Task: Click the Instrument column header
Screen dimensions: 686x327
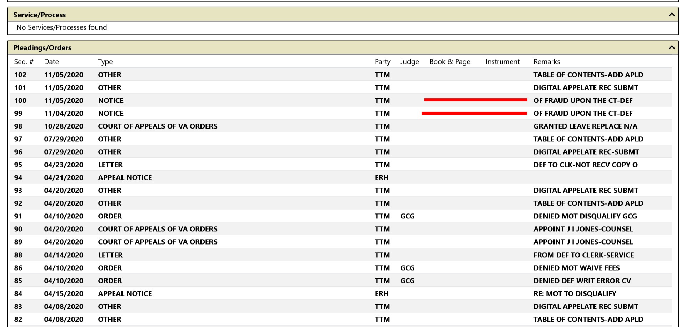Action: pos(502,62)
